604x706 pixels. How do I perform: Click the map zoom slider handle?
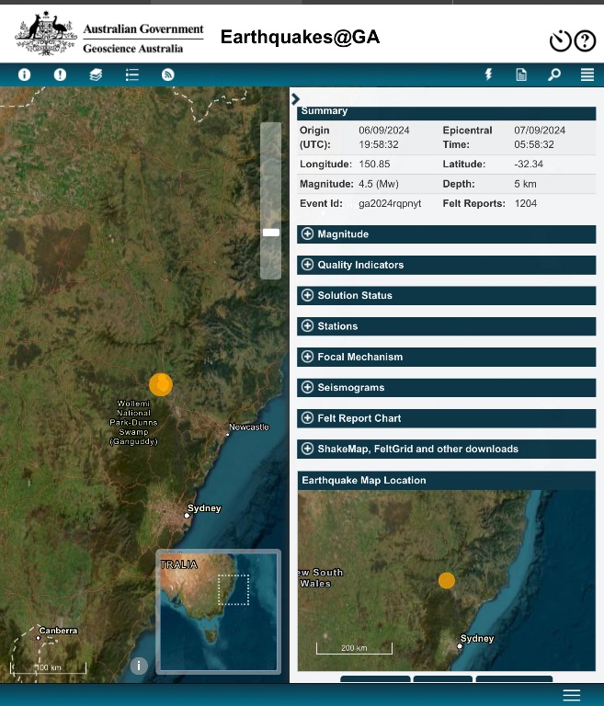point(270,233)
